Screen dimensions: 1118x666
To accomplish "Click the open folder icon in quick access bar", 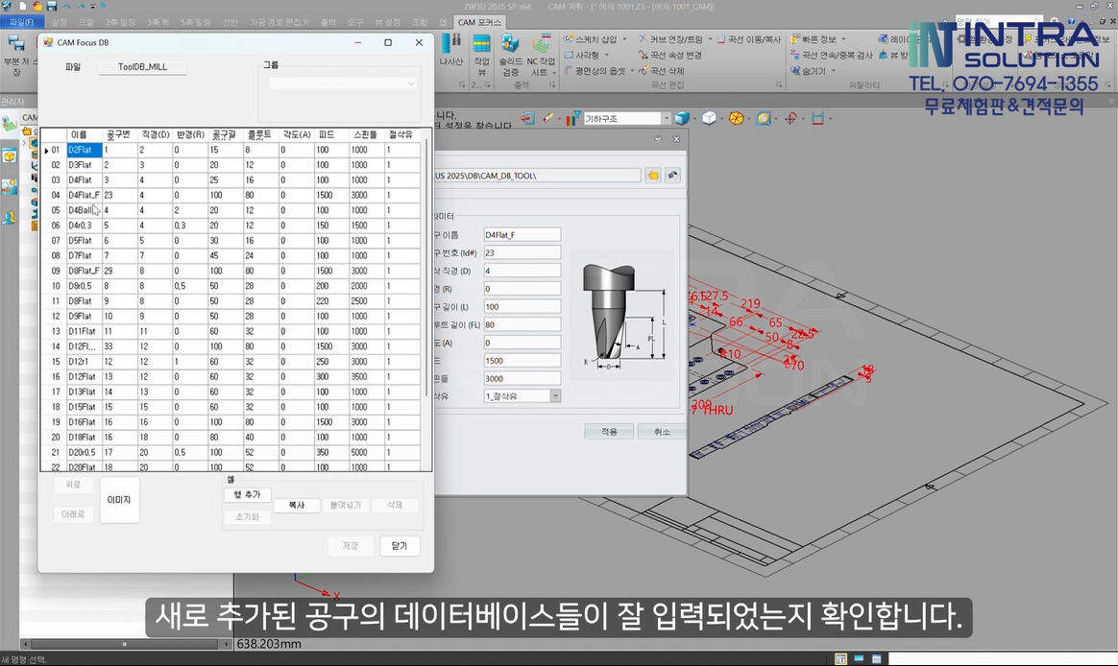I will tap(37, 6).
